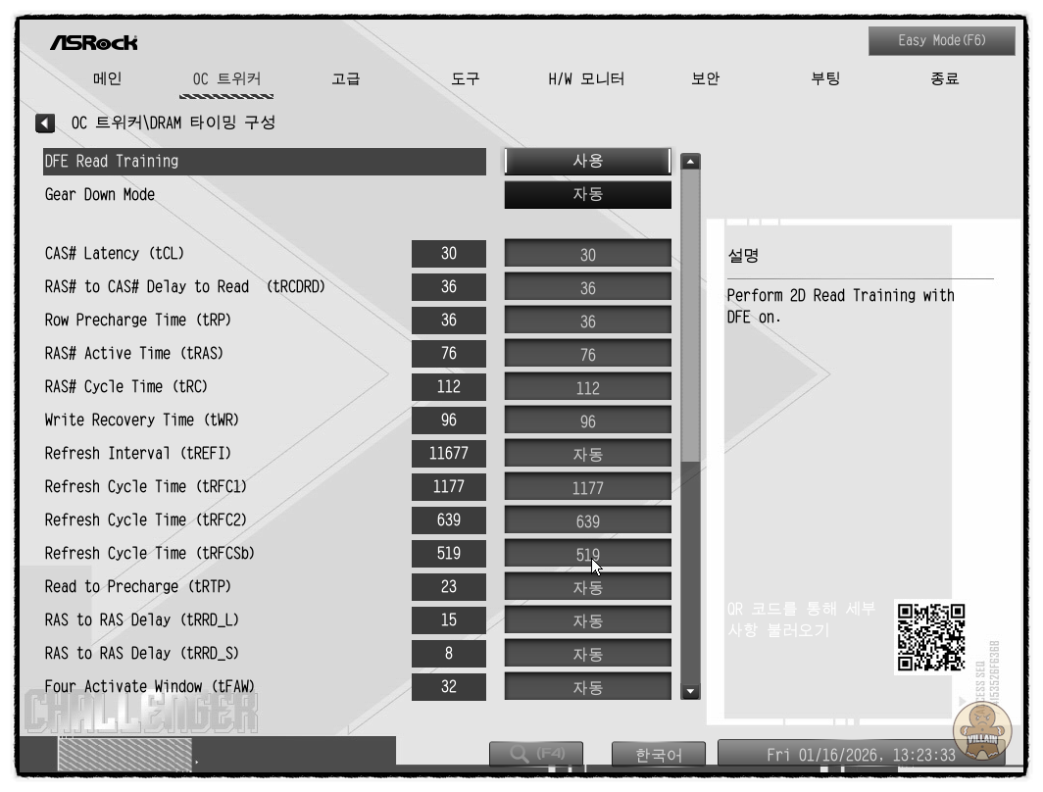Image resolution: width=1043 pixels, height=792 pixels.
Task: Open the 부팅 tab
Action: [x=824, y=79]
